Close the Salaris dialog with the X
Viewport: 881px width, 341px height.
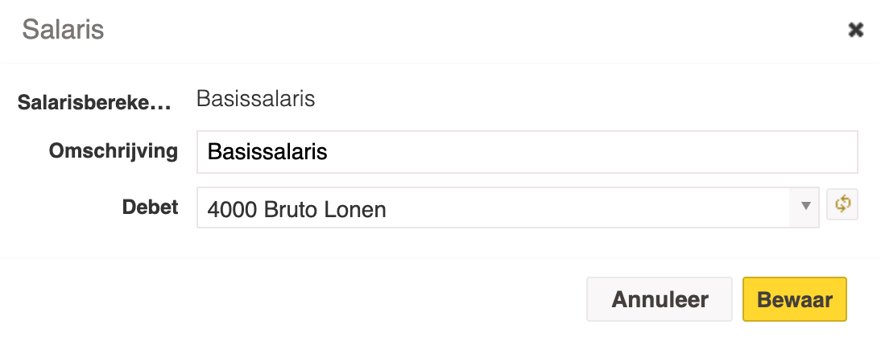(855, 30)
